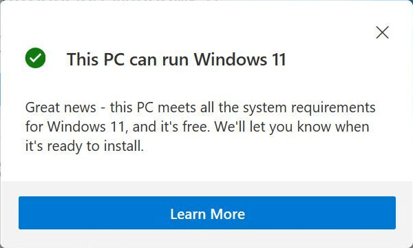The image size is (413, 248).
Task: Click the 'system requirements' phrase in the message
Action: pos(309,109)
